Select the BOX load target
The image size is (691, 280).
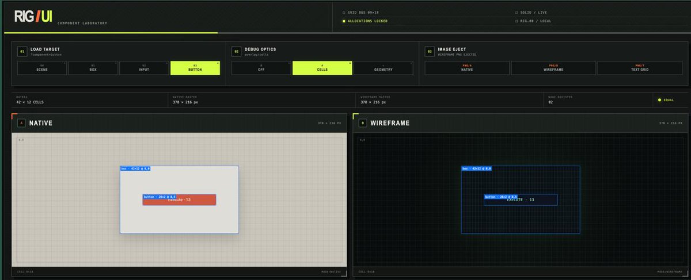click(x=93, y=68)
